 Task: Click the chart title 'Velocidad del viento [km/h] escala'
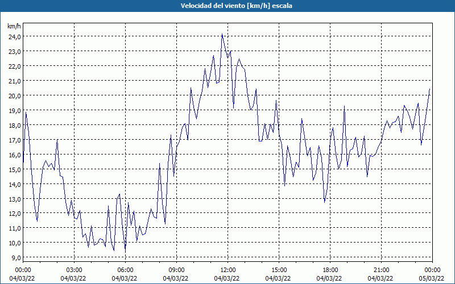pos(236,6)
